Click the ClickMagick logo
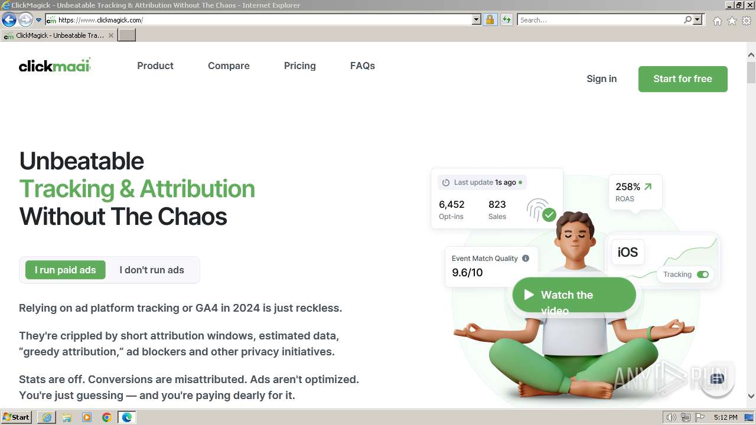 (54, 66)
